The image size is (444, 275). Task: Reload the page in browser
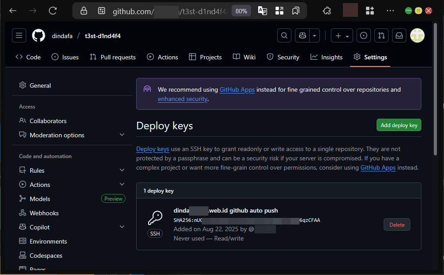pos(53,11)
